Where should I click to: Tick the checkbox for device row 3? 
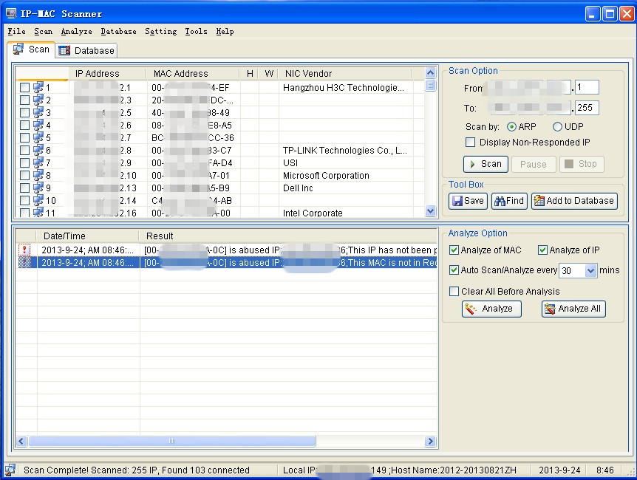pos(24,112)
